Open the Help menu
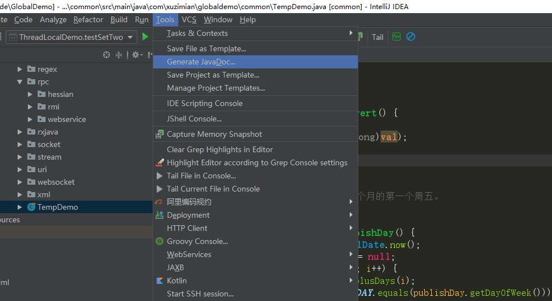Screen dimensions: 552x301 coord(247,20)
